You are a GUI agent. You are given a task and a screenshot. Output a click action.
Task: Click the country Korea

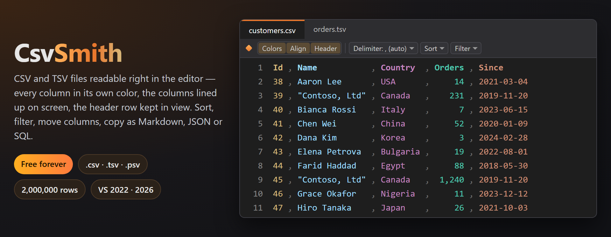393,138
